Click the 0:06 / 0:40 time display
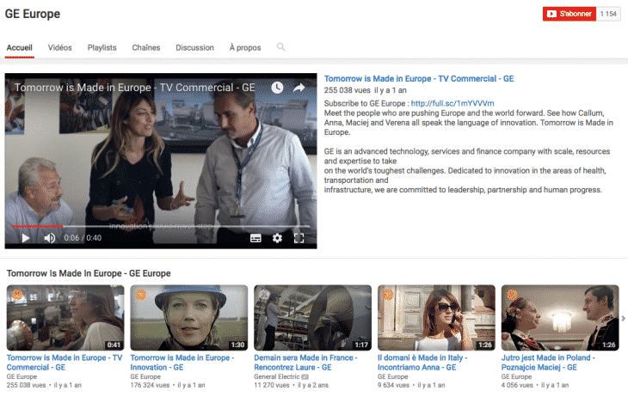The height and width of the screenshot is (397, 628). click(83, 238)
